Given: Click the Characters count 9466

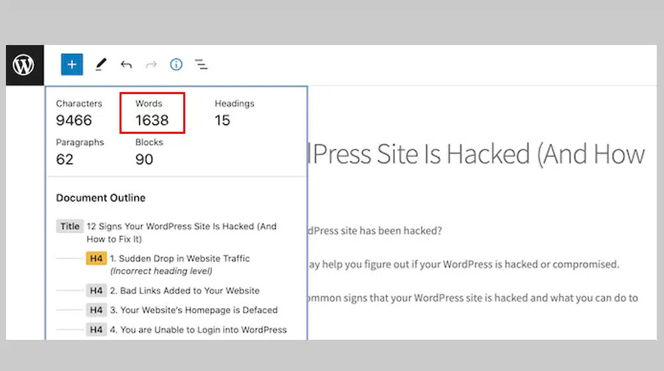Looking at the screenshot, I should 74,120.
